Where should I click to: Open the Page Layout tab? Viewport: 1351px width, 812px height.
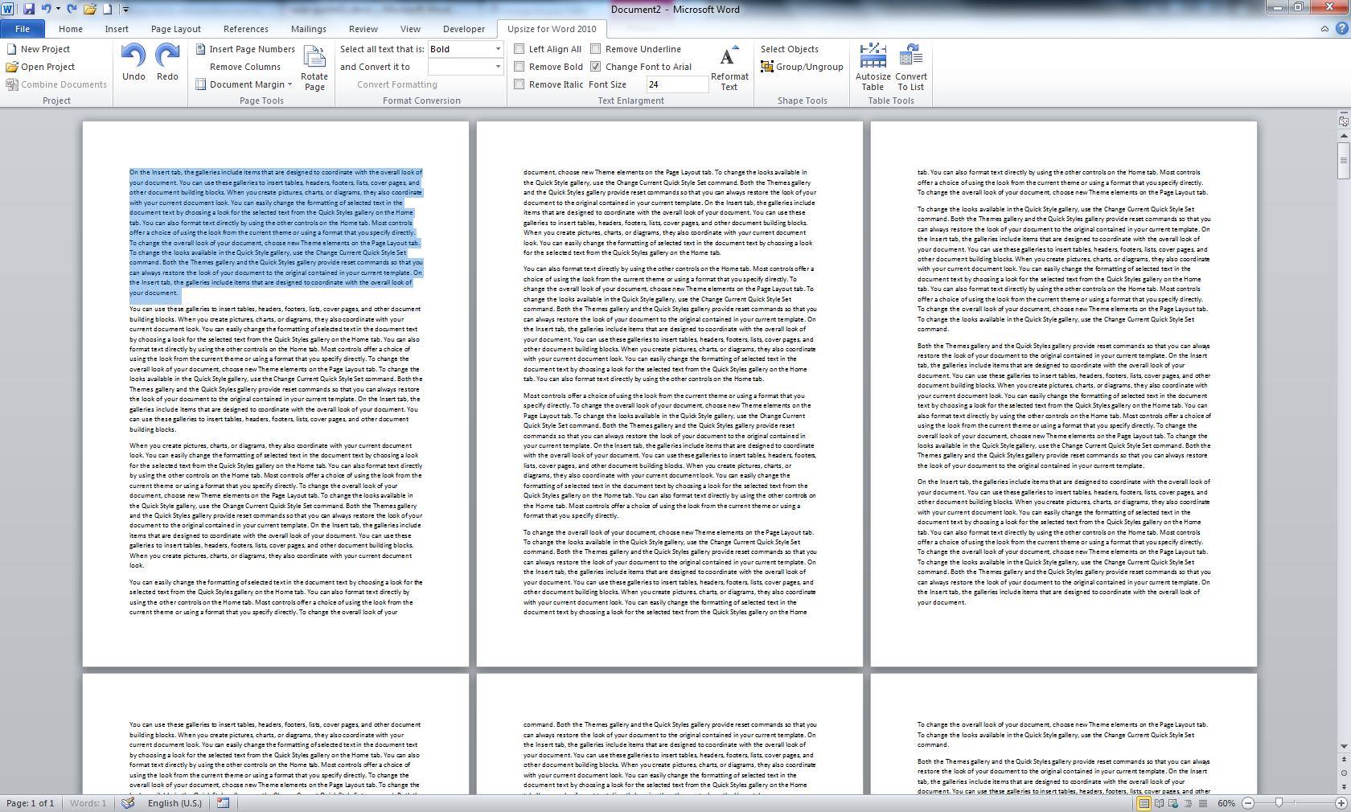pos(175,29)
